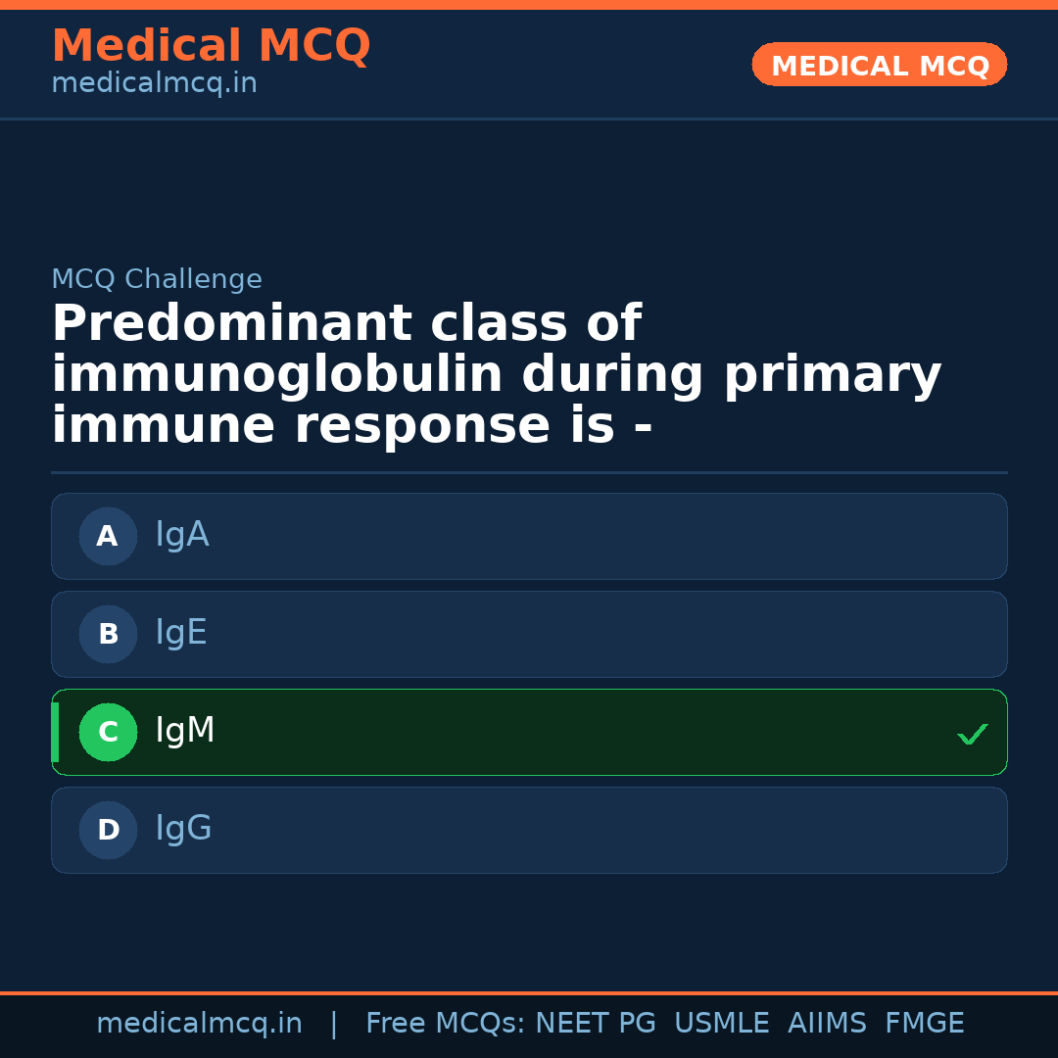Click the green accent bar on option C
The image size is (1058, 1058).
click(55, 732)
